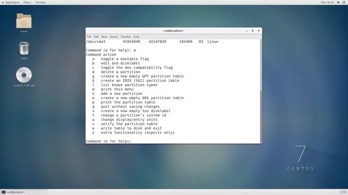Open the clock showing Mon 20:34

click(327, 2)
